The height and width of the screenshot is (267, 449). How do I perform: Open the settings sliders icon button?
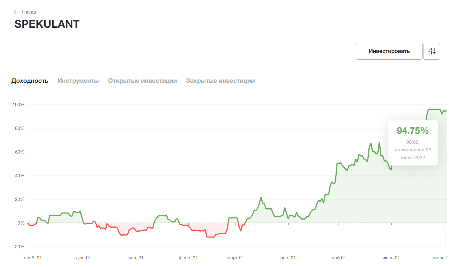pos(431,51)
